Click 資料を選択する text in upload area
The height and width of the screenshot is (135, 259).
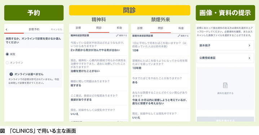point(225,93)
